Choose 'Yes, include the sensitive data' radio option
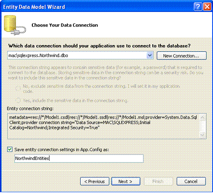 (18, 100)
